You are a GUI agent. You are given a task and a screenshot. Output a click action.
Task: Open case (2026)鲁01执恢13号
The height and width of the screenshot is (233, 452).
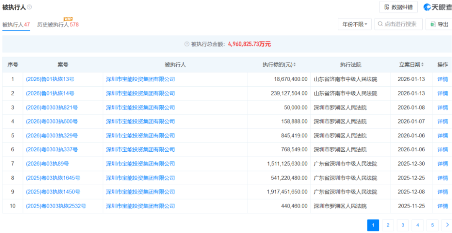pyautogui.click(x=50, y=79)
